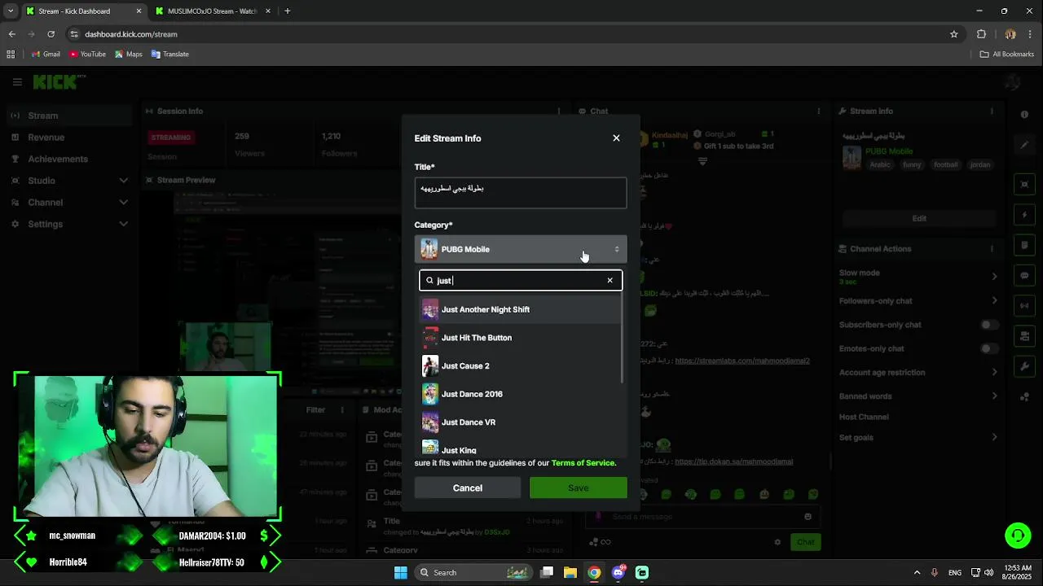Open the Category dropdown showing PUBG Mobile
Screen dimensions: 1043x586
tap(521, 249)
